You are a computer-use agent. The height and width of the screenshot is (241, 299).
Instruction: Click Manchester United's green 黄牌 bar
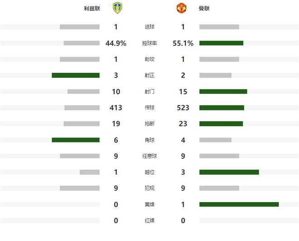click(239, 204)
